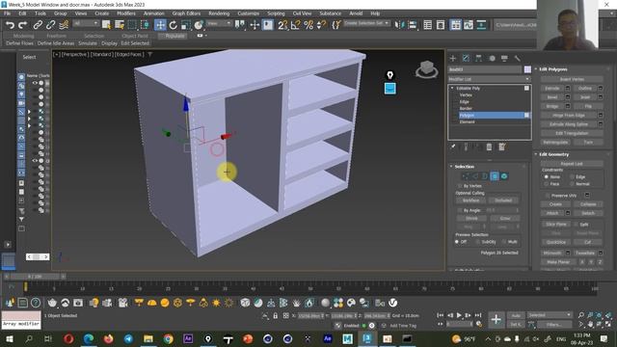617x347 pixels.
Task: Enable the By Vertex checkbox
Action: tap(460, 186)
